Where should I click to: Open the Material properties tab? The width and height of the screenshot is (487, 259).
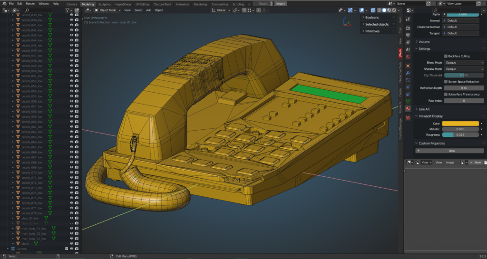[x=408, y=108]
